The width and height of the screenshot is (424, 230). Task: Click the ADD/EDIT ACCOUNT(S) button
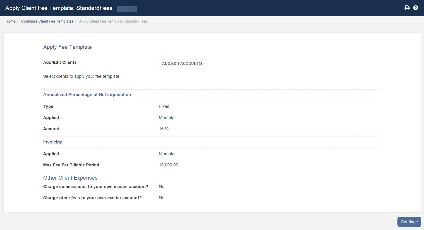pyautogui.click(x=183, y=64)
